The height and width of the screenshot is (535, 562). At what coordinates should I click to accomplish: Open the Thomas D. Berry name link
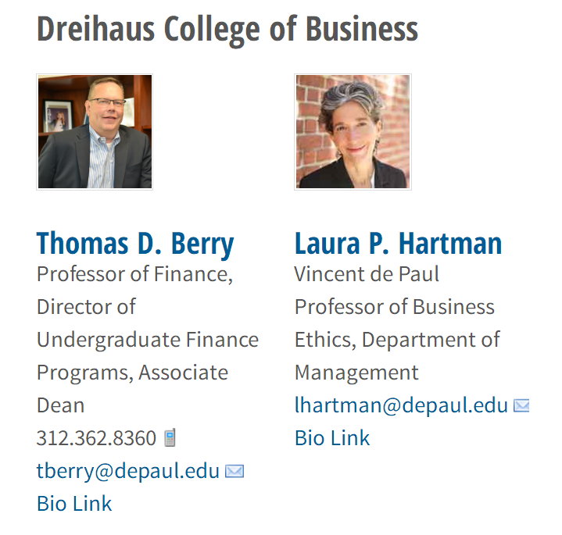(x=135, y=243)
